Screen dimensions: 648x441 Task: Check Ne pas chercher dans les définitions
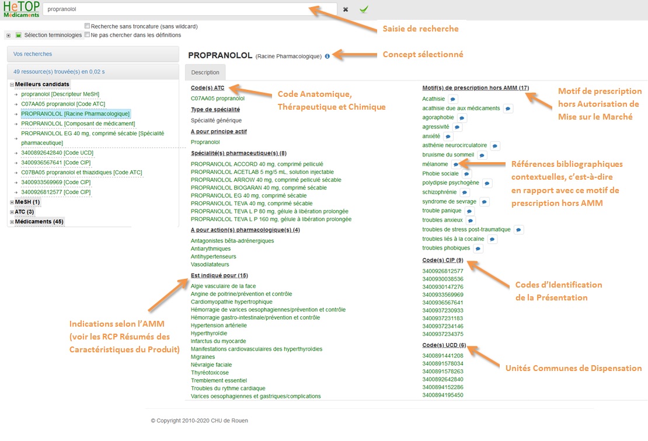tap(87, 34)
